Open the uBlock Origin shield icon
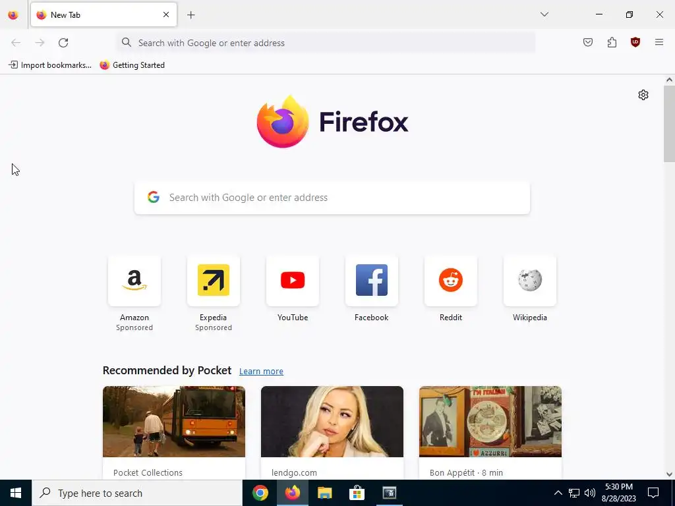The image size is (675, 506). pyautogui.click(x=635, y=42)
